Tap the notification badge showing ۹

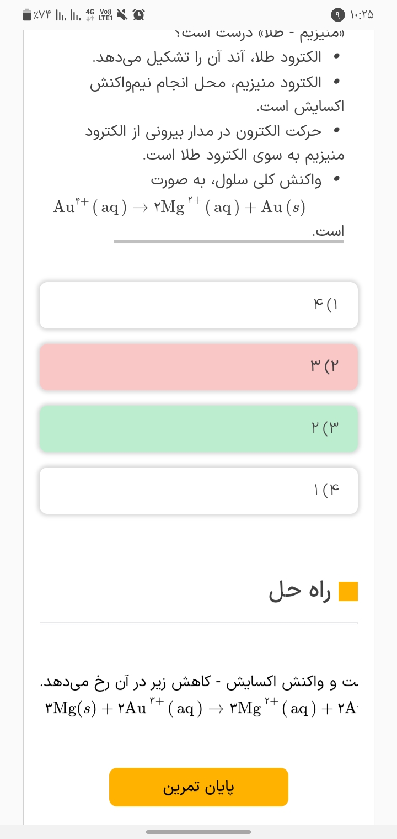point(337,15)
